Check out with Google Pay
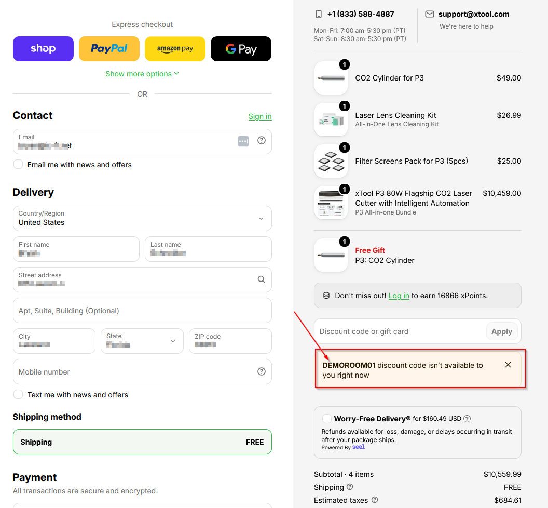548x508 pixels. pos(241,49)
